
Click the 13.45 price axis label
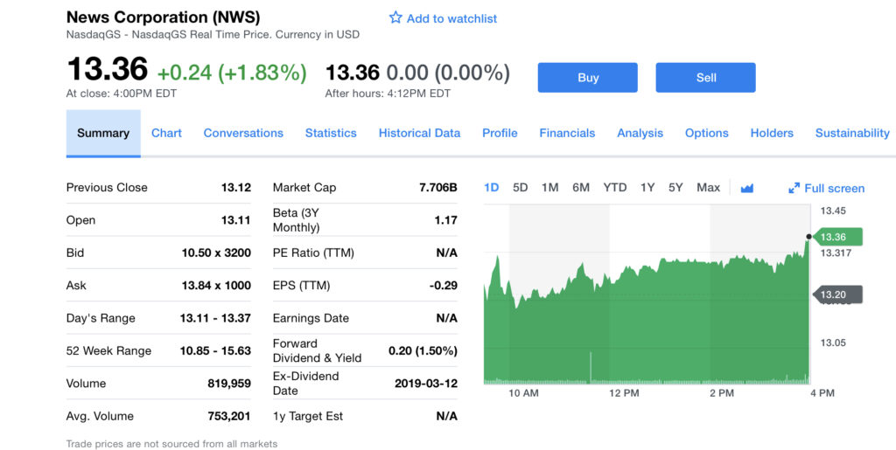coord(833,211)
